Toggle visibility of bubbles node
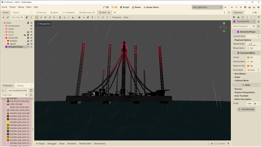262x147 pixels. coord(31,41)
